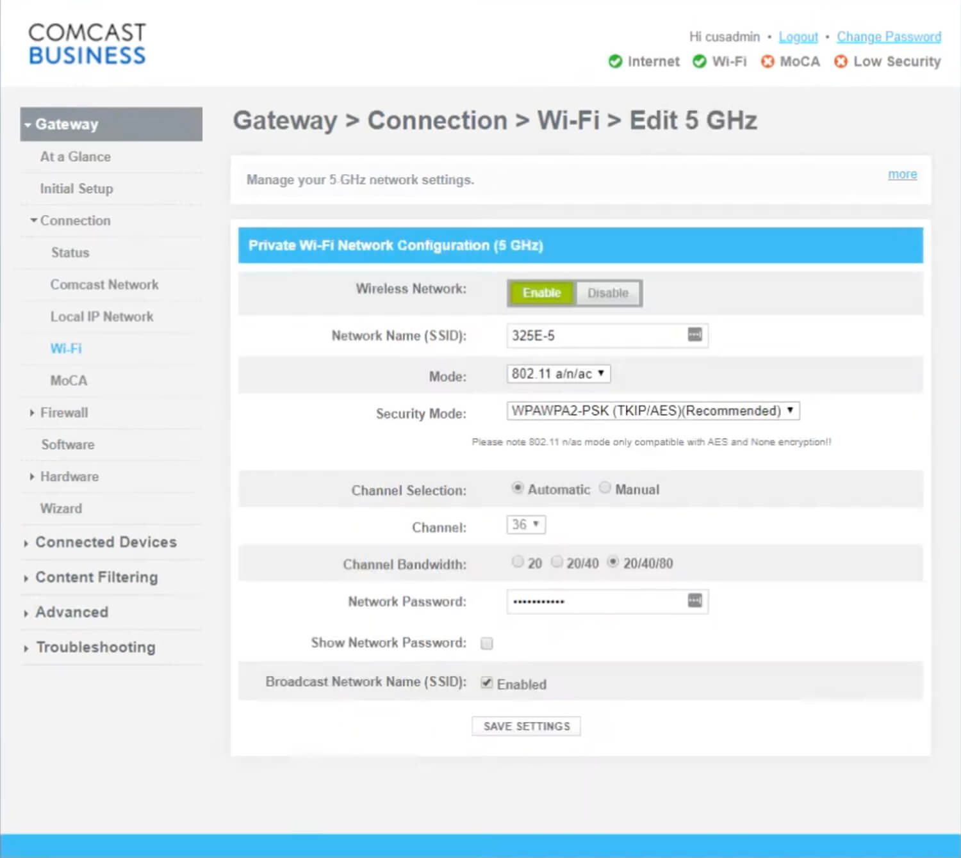
Task: Click the Change Password link
Action: (889, 37)
